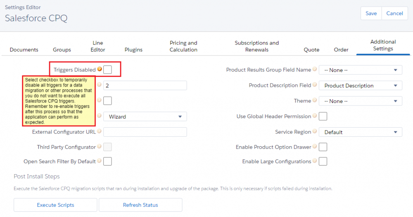
Task: Click the Refresh Status button
Action: click(x=140, y=205)
